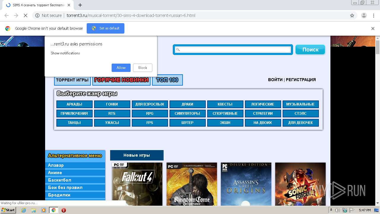This screenshot has height=214, width=380.
Task: Select the ДЛЯ ВЗРОСЛЫХ genre
Action: click(150, 104)
